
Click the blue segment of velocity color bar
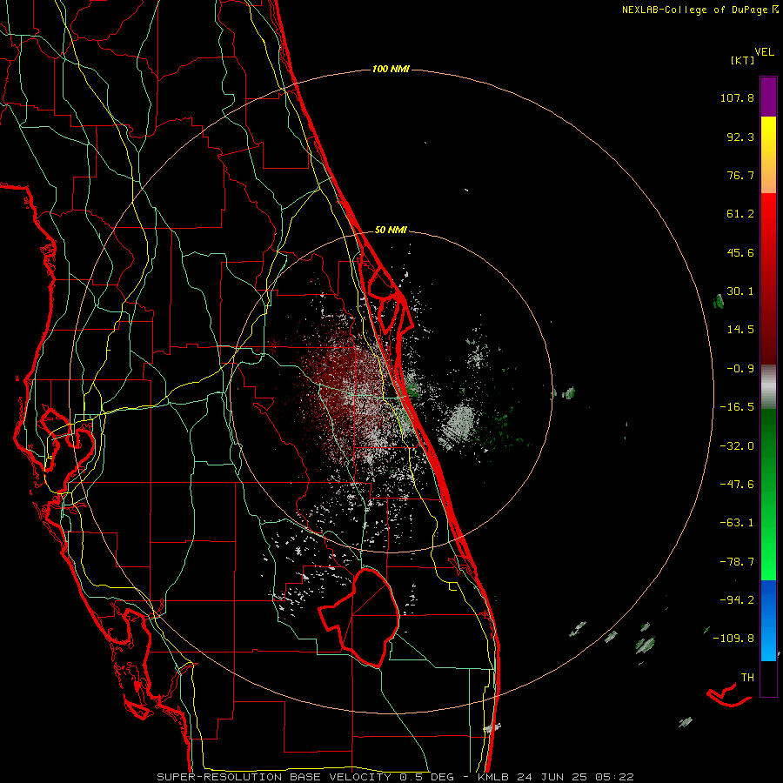[768, 620]
